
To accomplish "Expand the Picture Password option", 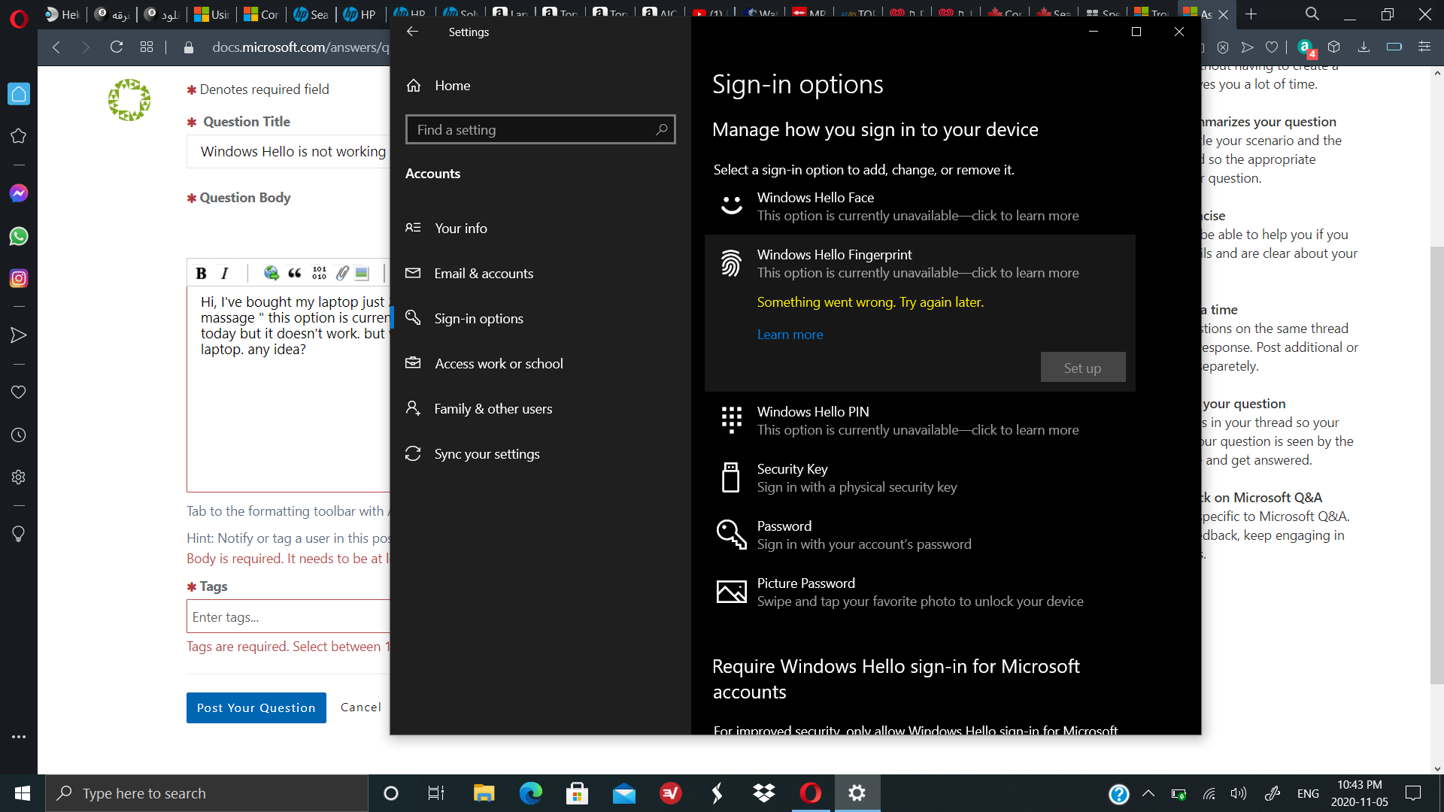I will [x=920, y=592].
